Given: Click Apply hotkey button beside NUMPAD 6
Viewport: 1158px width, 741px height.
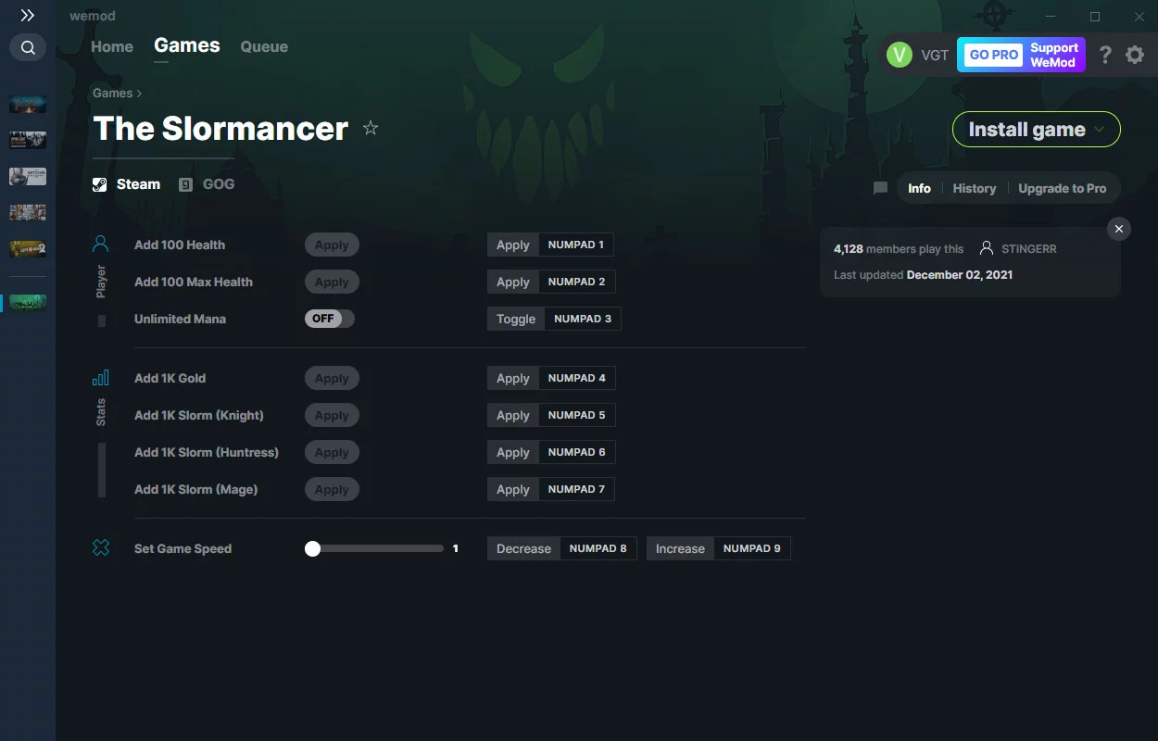Looking at the screenshot, I should tap(513, 452).
